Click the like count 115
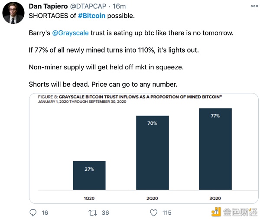 click(166, 212)
